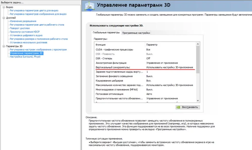The height and width of the screenshot is (150, 252).
Task: Click Авто value for Потоковая оптимизация
Action: [149, 94]
